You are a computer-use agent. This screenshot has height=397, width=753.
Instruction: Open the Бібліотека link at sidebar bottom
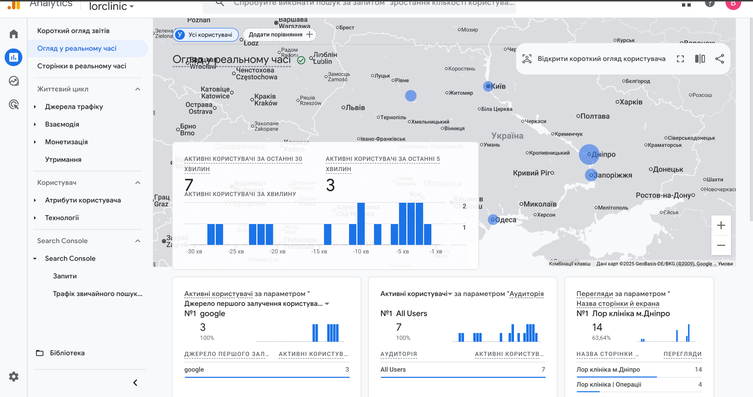68,353
